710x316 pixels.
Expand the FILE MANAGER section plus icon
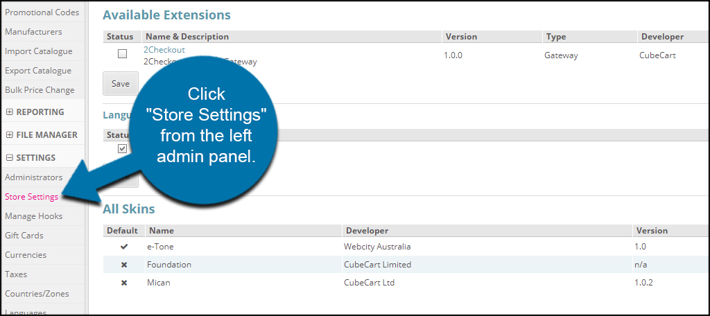coord(10,135)
